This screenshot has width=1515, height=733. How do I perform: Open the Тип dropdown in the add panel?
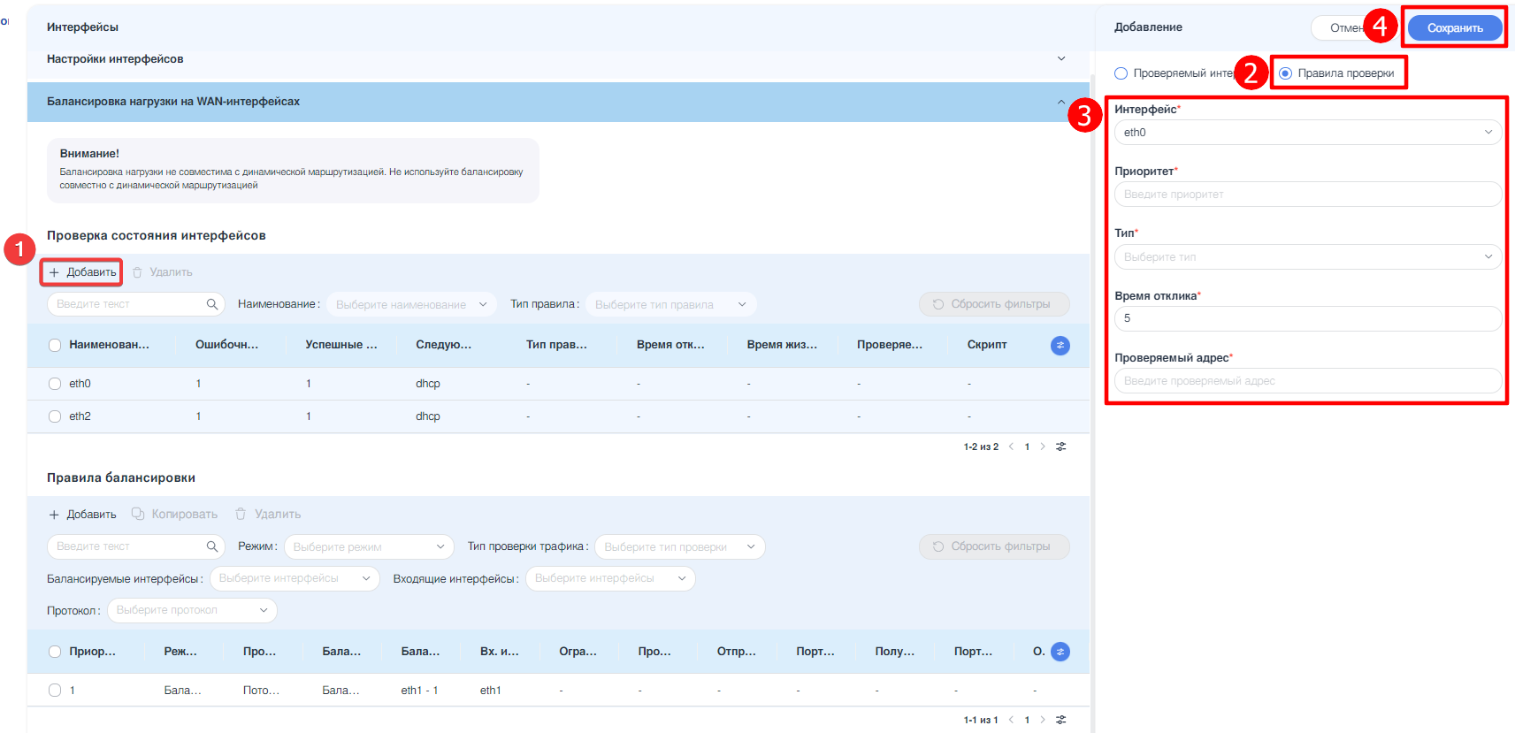[1306, 257]
